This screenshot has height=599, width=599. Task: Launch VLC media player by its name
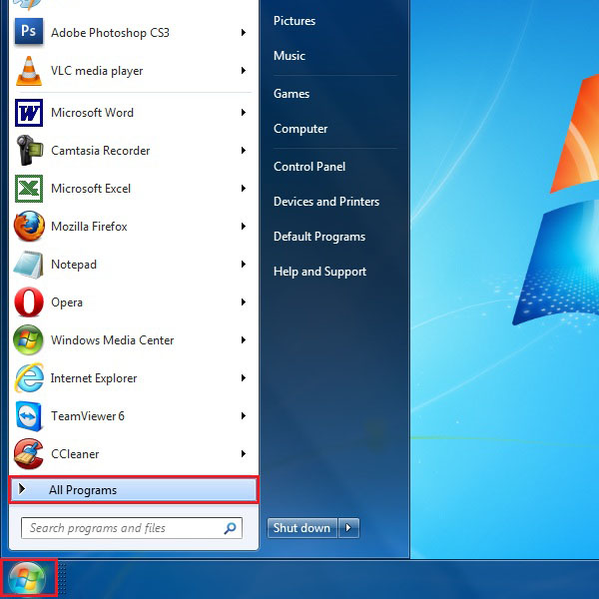point(97,71)
